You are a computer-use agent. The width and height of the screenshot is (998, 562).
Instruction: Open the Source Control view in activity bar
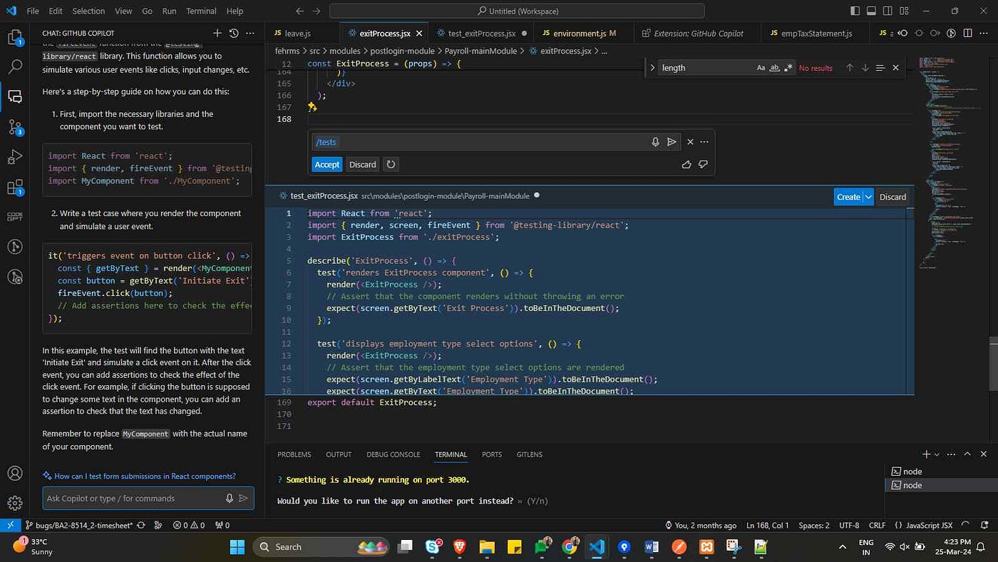(x=15, y=127)
